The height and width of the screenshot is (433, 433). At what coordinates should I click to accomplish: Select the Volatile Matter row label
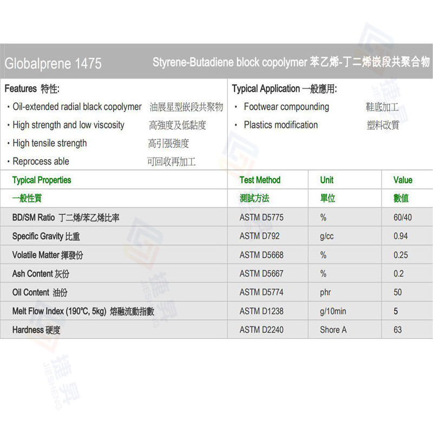click(x=48, y=255)
